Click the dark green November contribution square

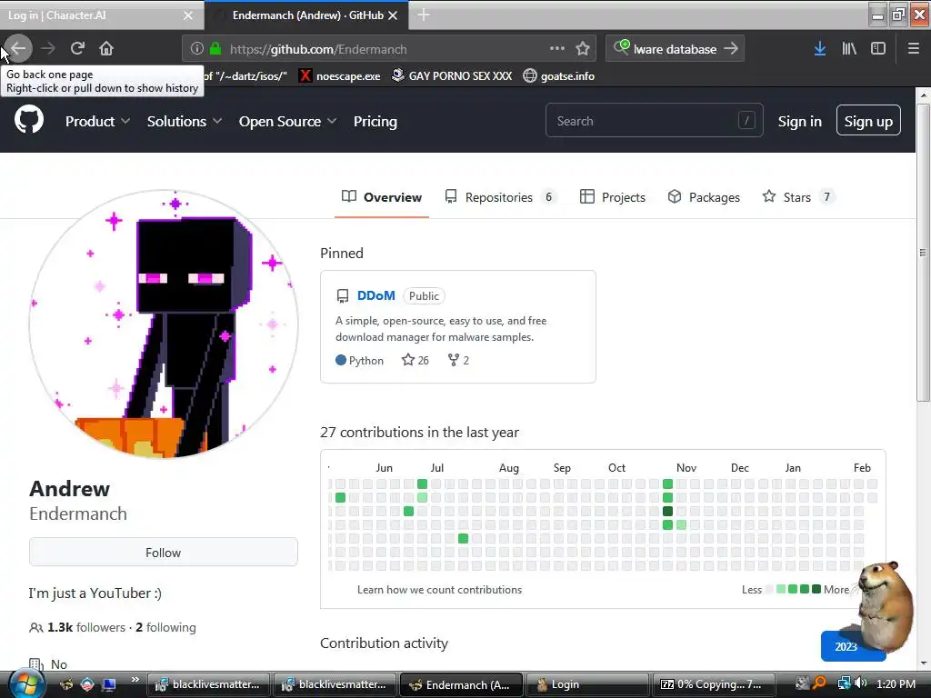pos(667,511)
